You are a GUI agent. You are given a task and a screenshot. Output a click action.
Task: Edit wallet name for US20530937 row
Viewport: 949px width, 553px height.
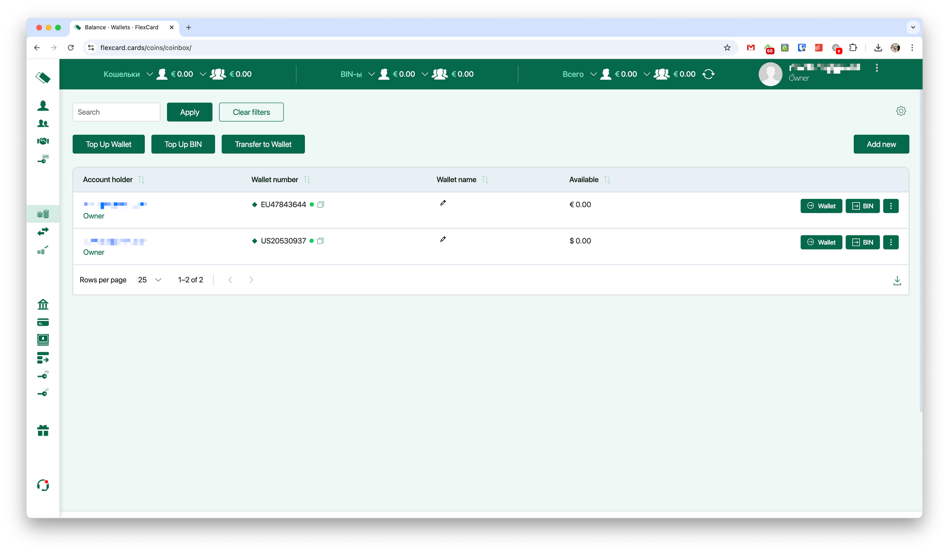[x=443, y=239]
